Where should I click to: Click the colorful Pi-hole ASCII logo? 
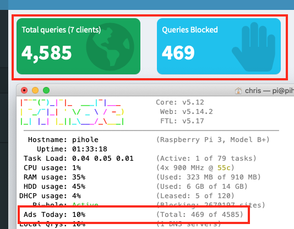click(72, 112)
